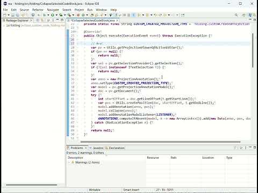The height and width of the screenshot is (193, 258).
Task: Click the Pin Editor toolbar icon
Action: tap(183, 15)
